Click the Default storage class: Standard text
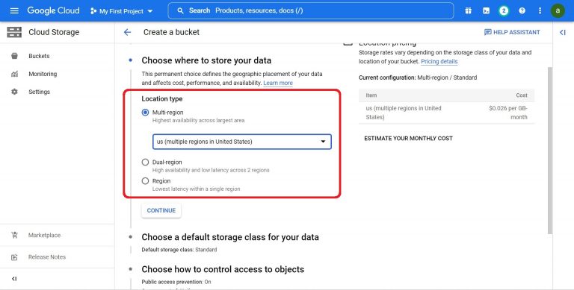Viewport: 574px width, 290px height. pos(179,250)
